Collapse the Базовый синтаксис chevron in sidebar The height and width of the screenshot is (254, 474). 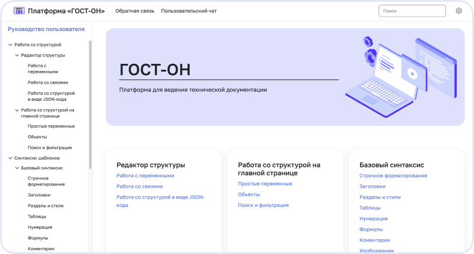coord(17,168)
